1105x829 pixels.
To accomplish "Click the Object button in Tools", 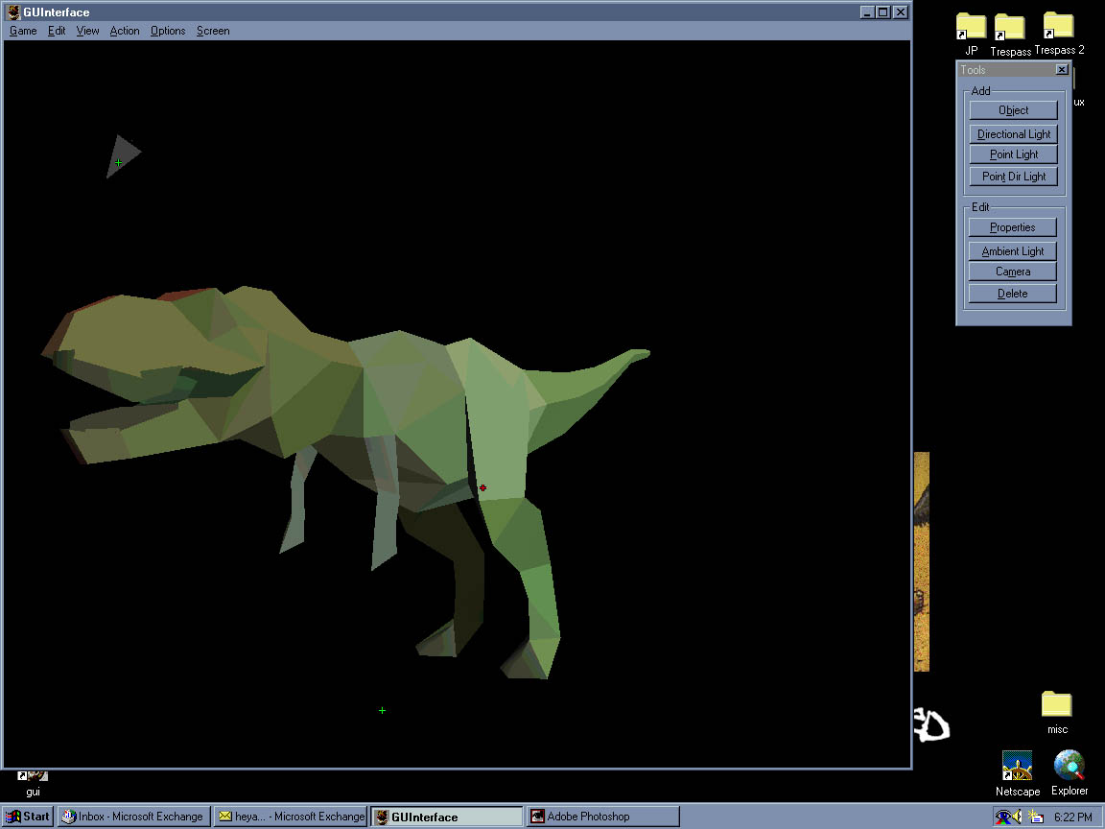I will [x=1013, y=110].
